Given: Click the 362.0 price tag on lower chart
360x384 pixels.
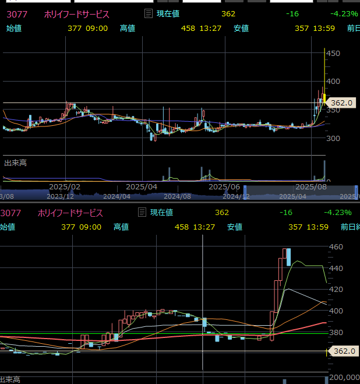Looking at the screenshot, I should pyautogui.click(x=344, y=351).
